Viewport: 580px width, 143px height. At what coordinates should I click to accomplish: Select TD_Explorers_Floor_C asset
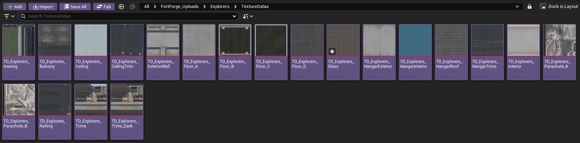pos(271,52)
